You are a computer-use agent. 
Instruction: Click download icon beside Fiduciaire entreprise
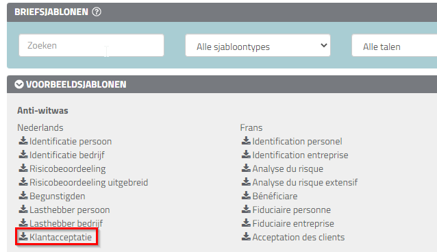(246, 223)
